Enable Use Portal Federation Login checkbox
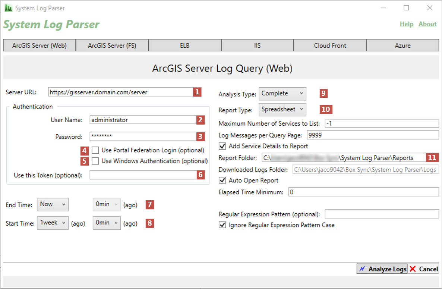 coord(95,150)
